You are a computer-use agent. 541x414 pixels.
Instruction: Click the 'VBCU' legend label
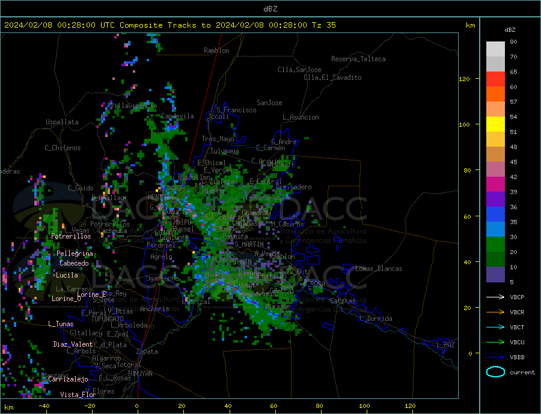coord(517,342)
